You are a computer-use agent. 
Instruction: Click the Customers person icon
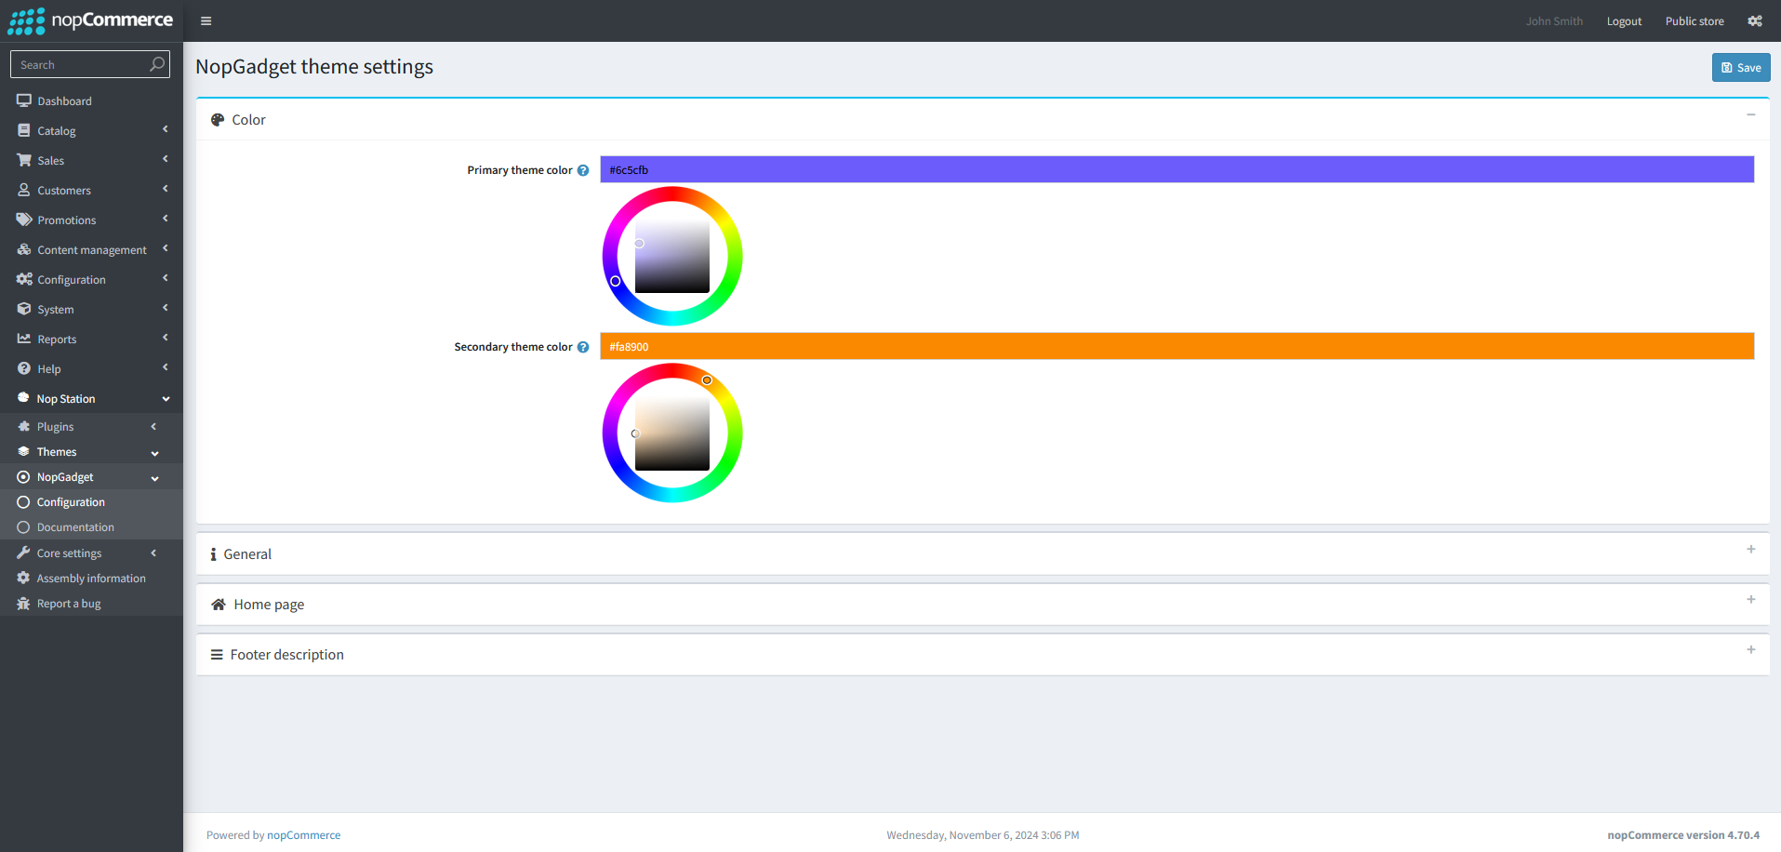tap(24, 190)
